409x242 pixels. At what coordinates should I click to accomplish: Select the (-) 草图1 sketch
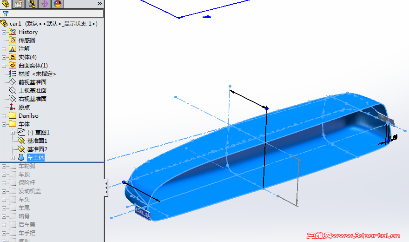[x=38, y=132]
